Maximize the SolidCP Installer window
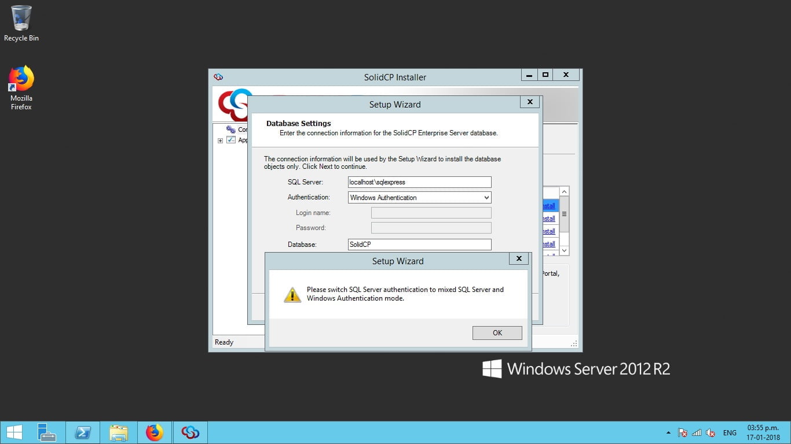 pos(545,75)
